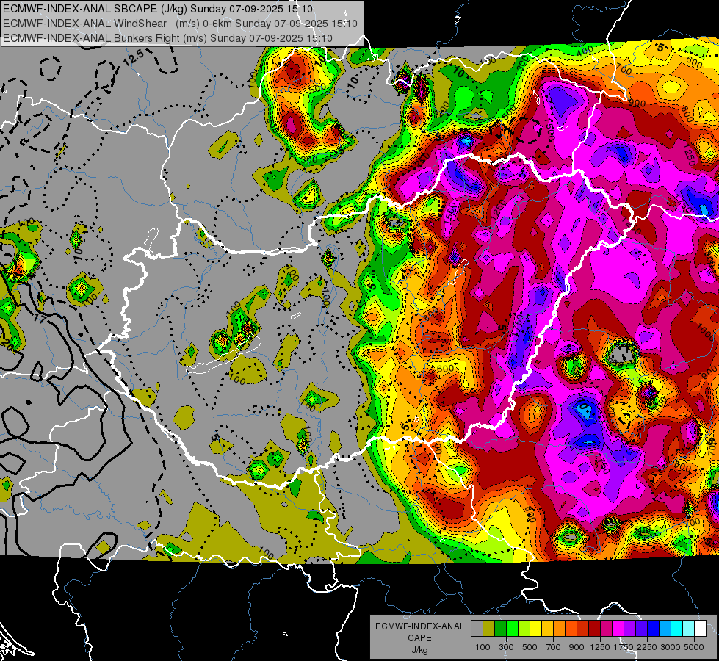The image size is (719, 661).
Task: Click the white swatch at the legend end
Action: pyautogui.click(x=700, y=629)
